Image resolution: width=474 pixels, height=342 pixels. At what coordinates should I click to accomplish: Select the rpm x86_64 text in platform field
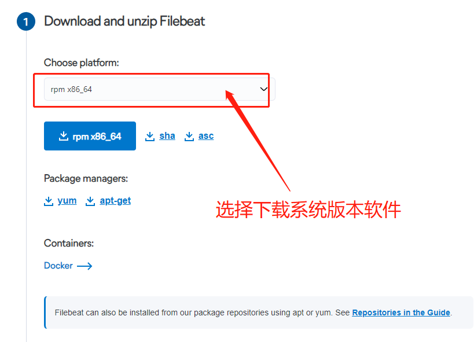point(71,90)
